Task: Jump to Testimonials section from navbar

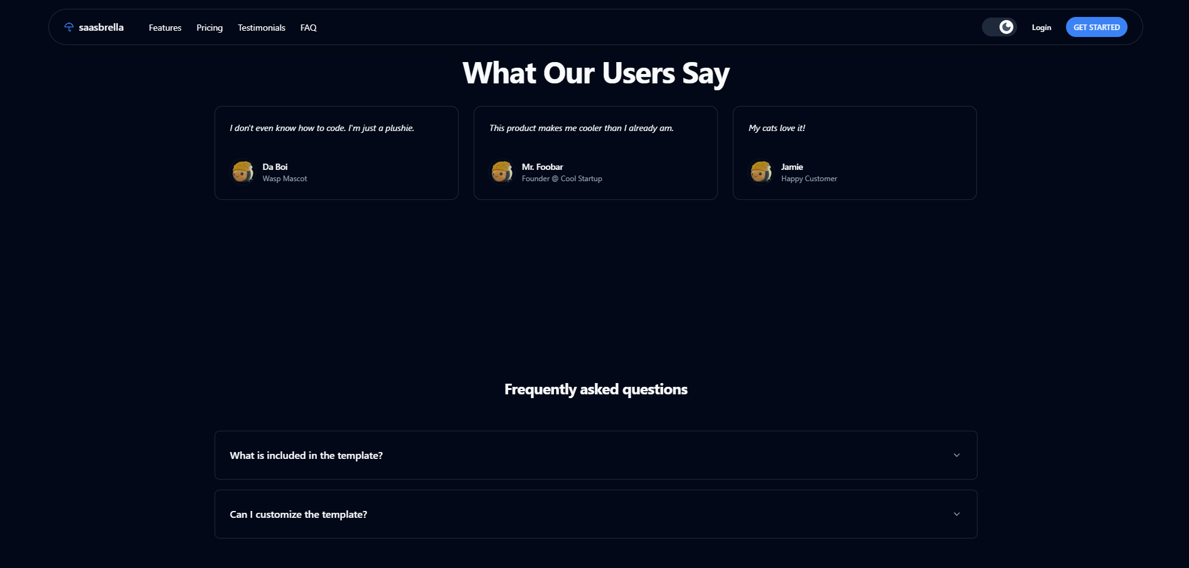Action: pyautogui.click(x=262, y=28)
